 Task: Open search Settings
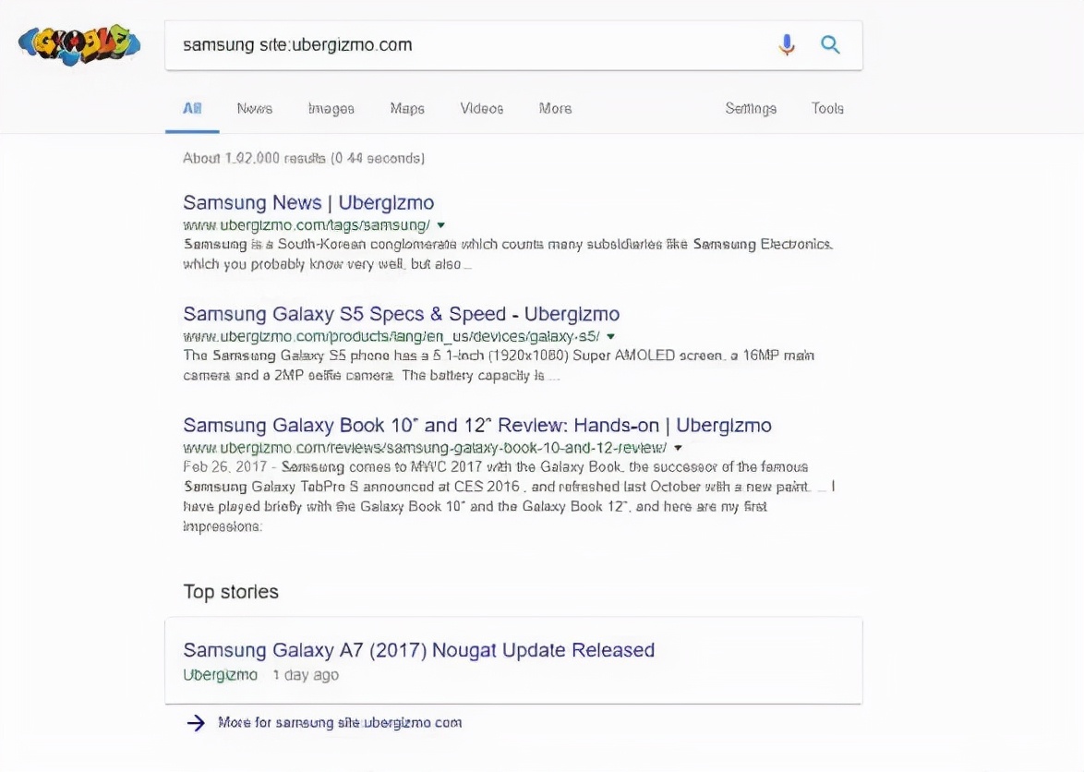tap(751, 109)
